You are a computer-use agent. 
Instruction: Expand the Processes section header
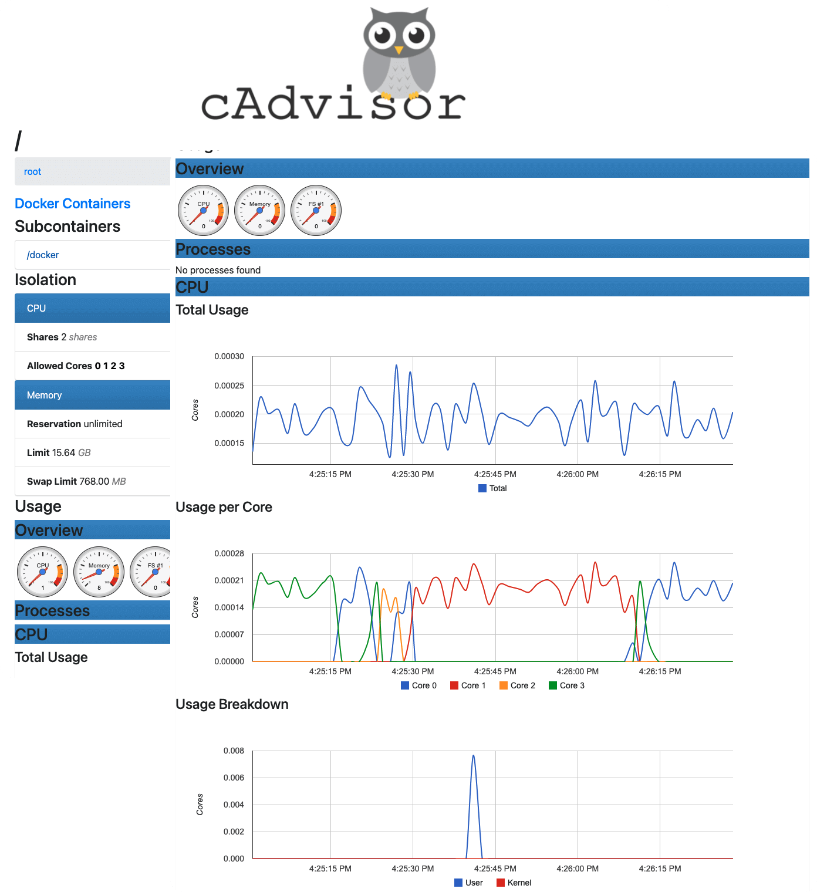491,249
